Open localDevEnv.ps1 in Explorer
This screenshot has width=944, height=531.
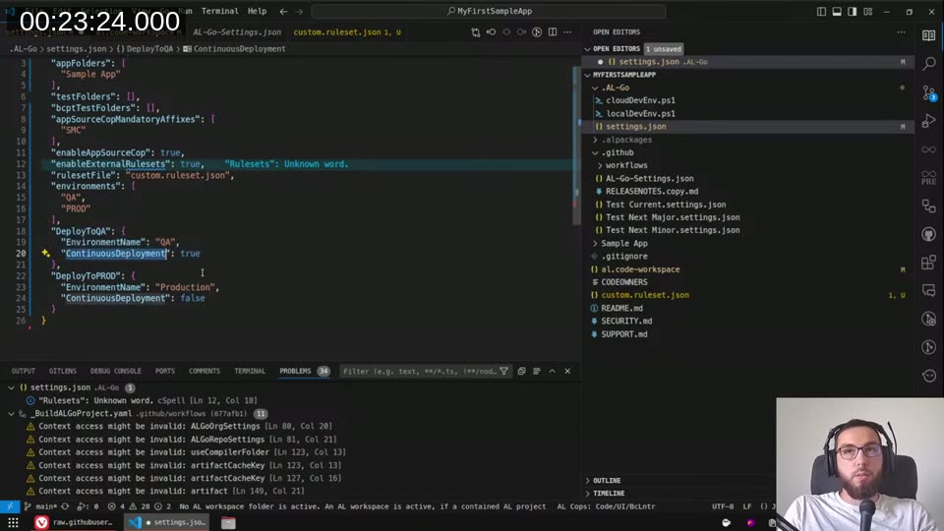coord(640,114)
